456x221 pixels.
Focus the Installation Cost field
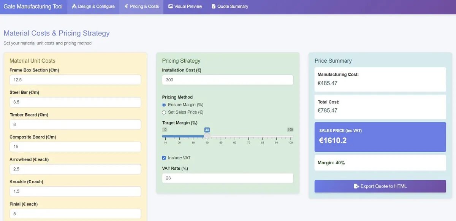228,80
